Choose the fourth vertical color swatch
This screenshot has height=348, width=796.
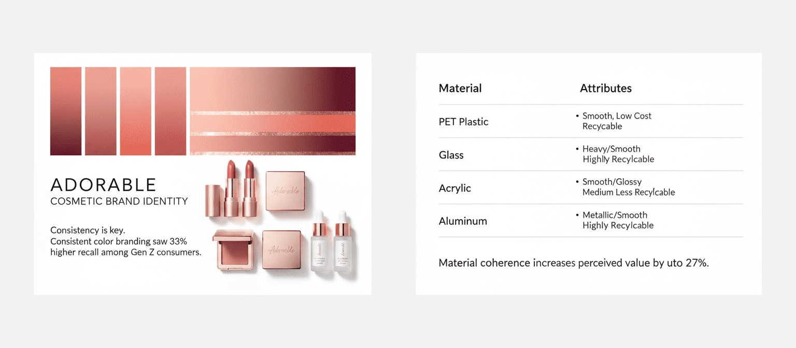click(x=170, y=111)
